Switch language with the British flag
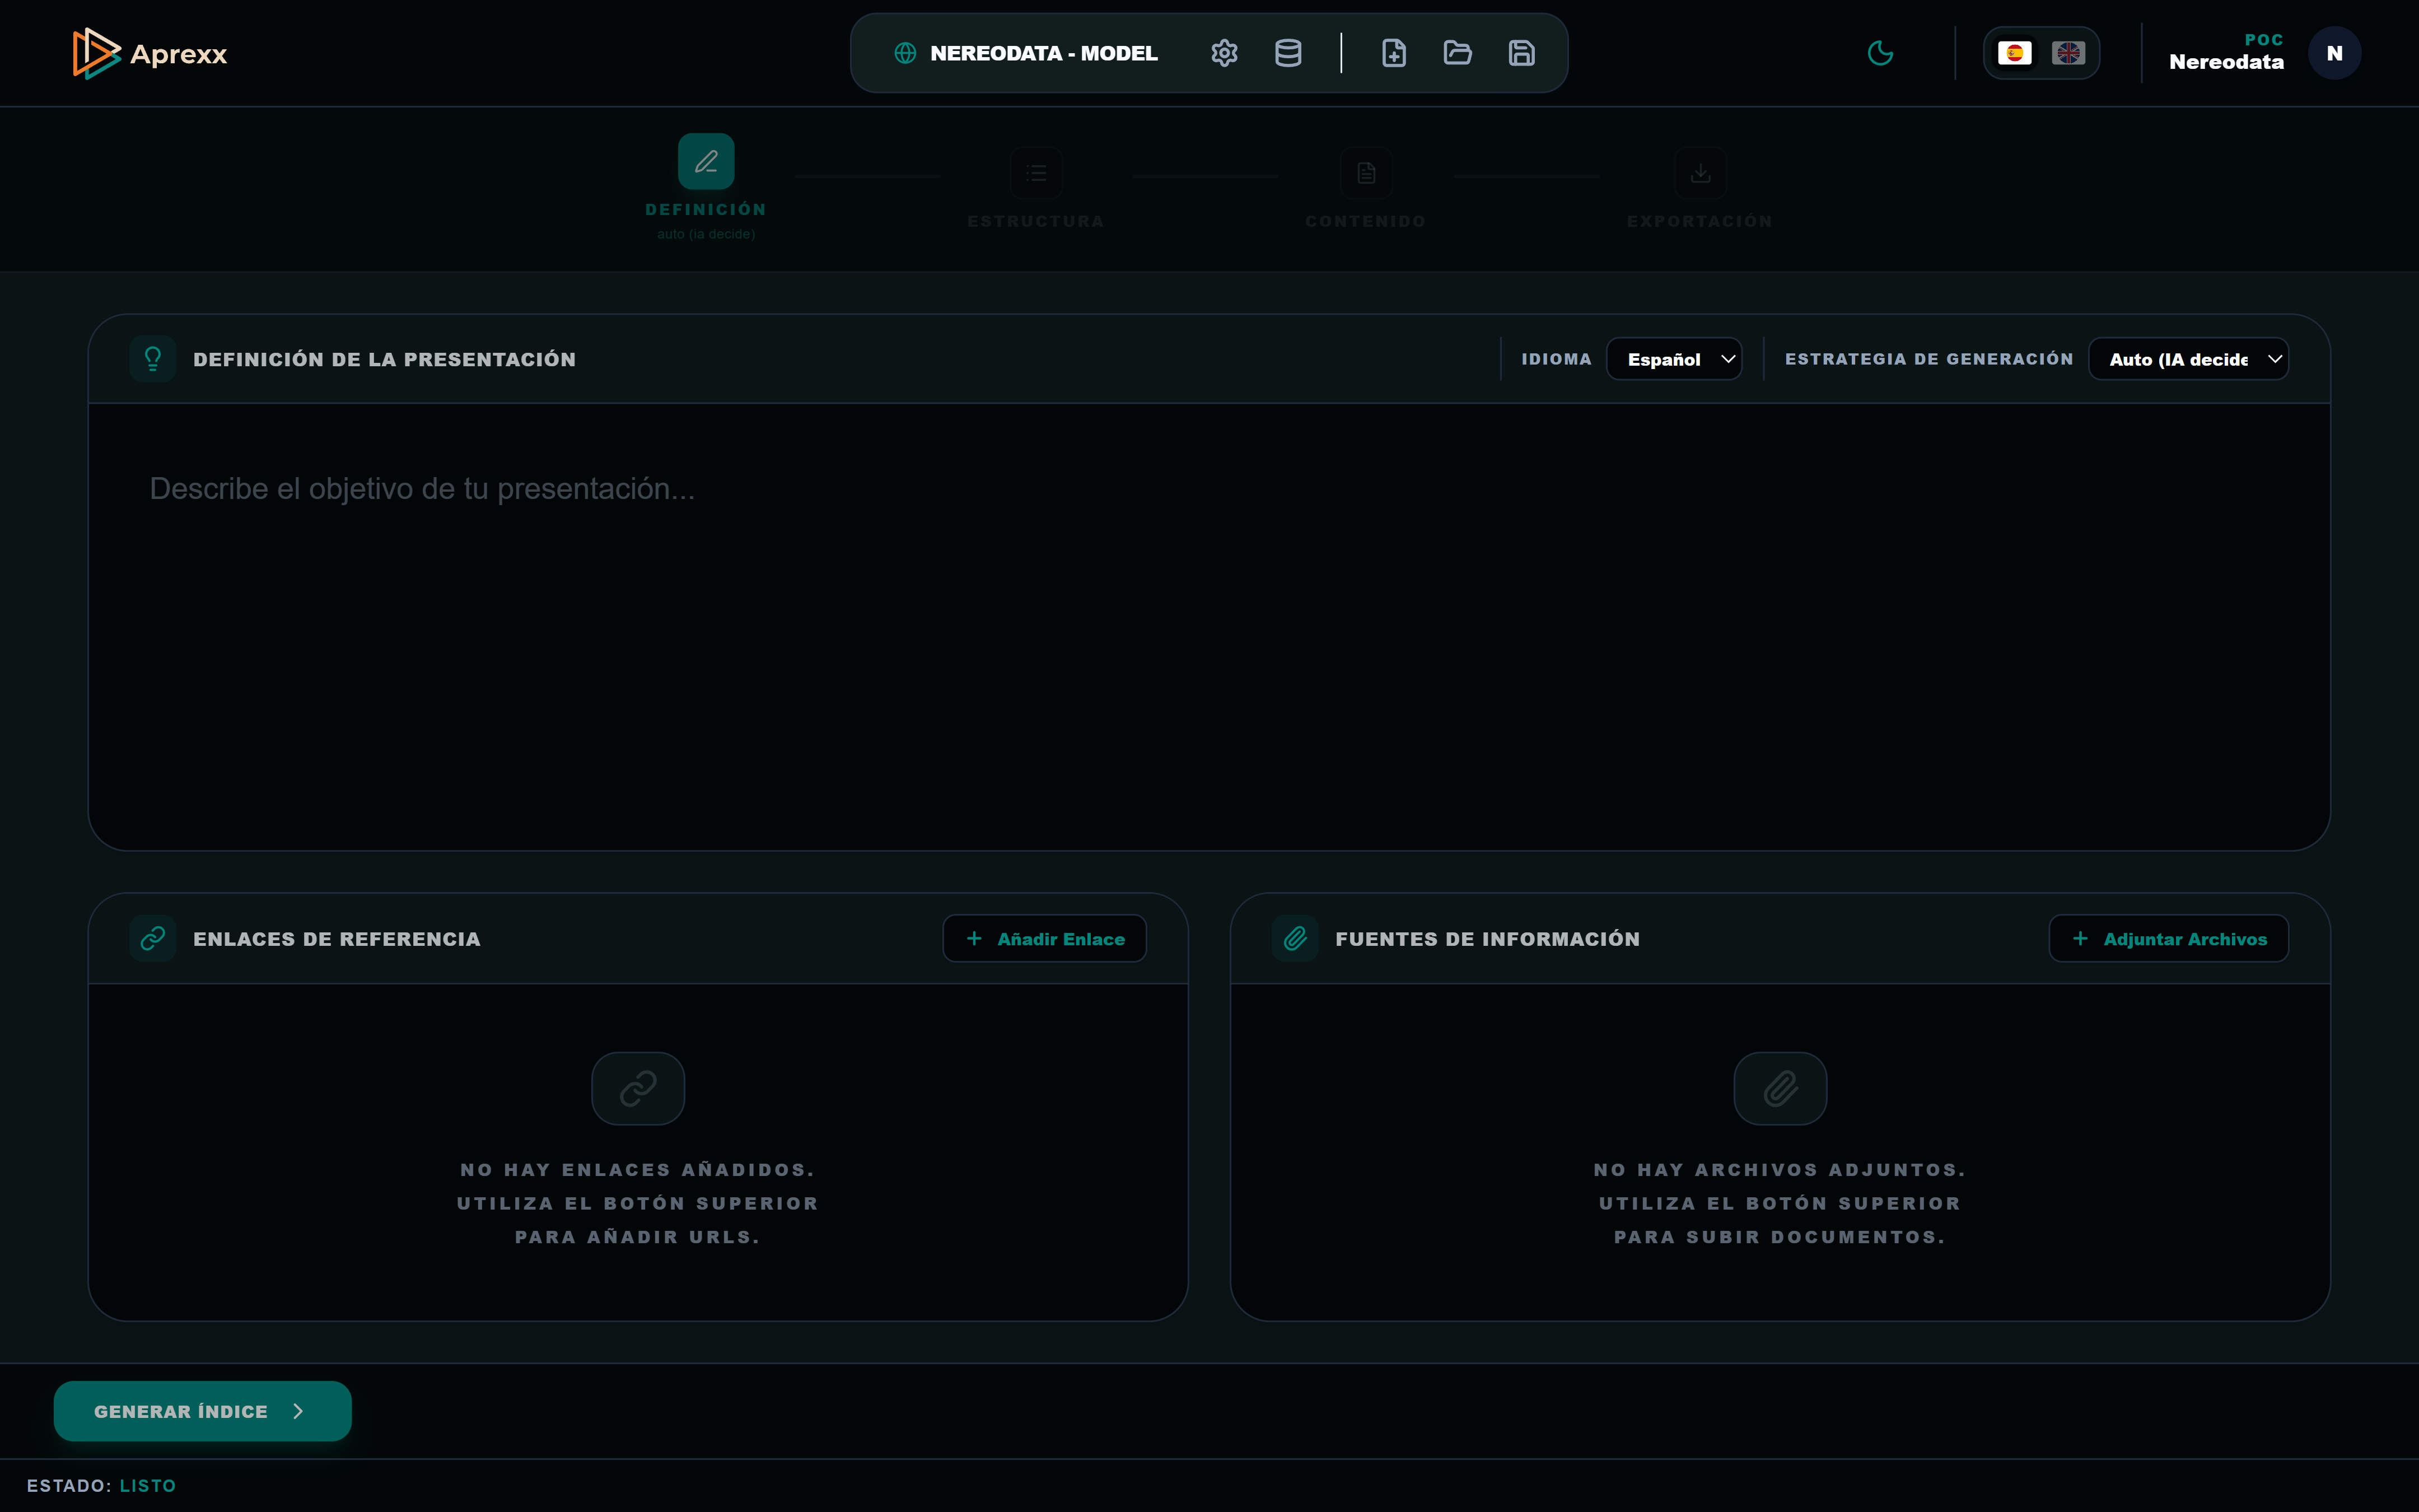The width and height of the screenshot is (2419, 1512). (x=2068, y=53)
